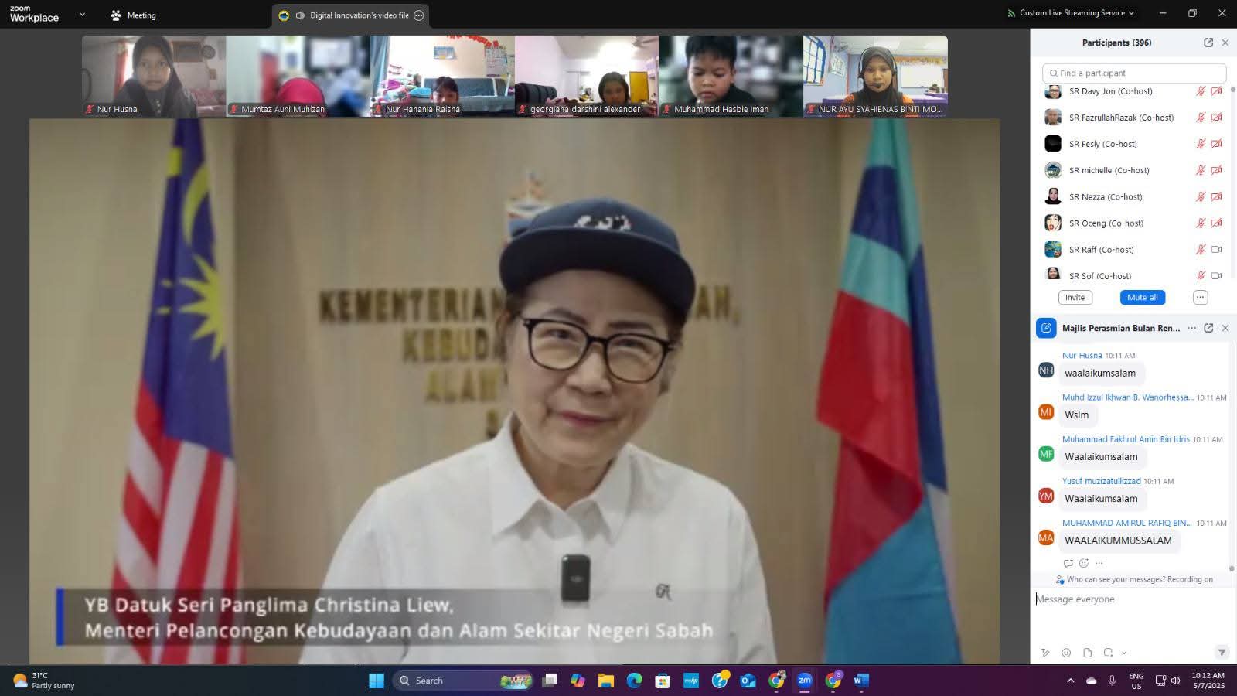Pop out the chat panel window
Screen dimensions: 1237x696
click(1208, 328)
